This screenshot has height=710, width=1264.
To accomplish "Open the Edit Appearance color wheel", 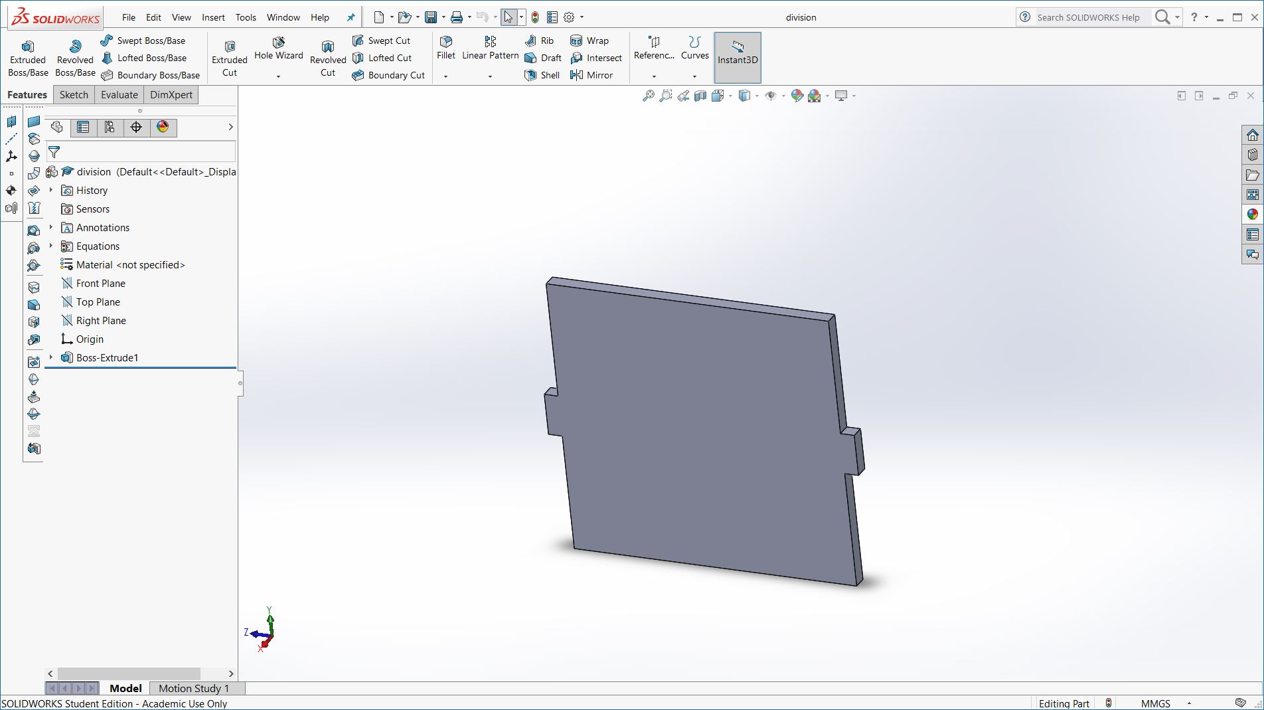I will (797, 96).
